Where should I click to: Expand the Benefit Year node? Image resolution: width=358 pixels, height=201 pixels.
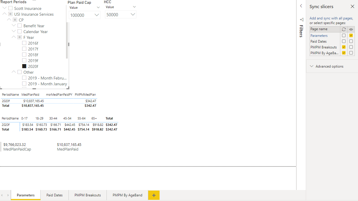[x=14, y=26]
